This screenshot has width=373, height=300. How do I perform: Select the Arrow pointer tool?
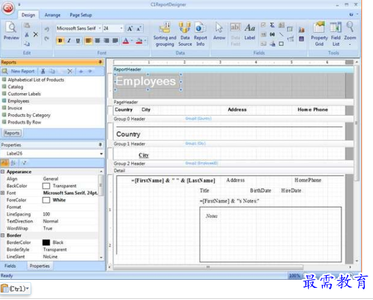tap(219, 31)
